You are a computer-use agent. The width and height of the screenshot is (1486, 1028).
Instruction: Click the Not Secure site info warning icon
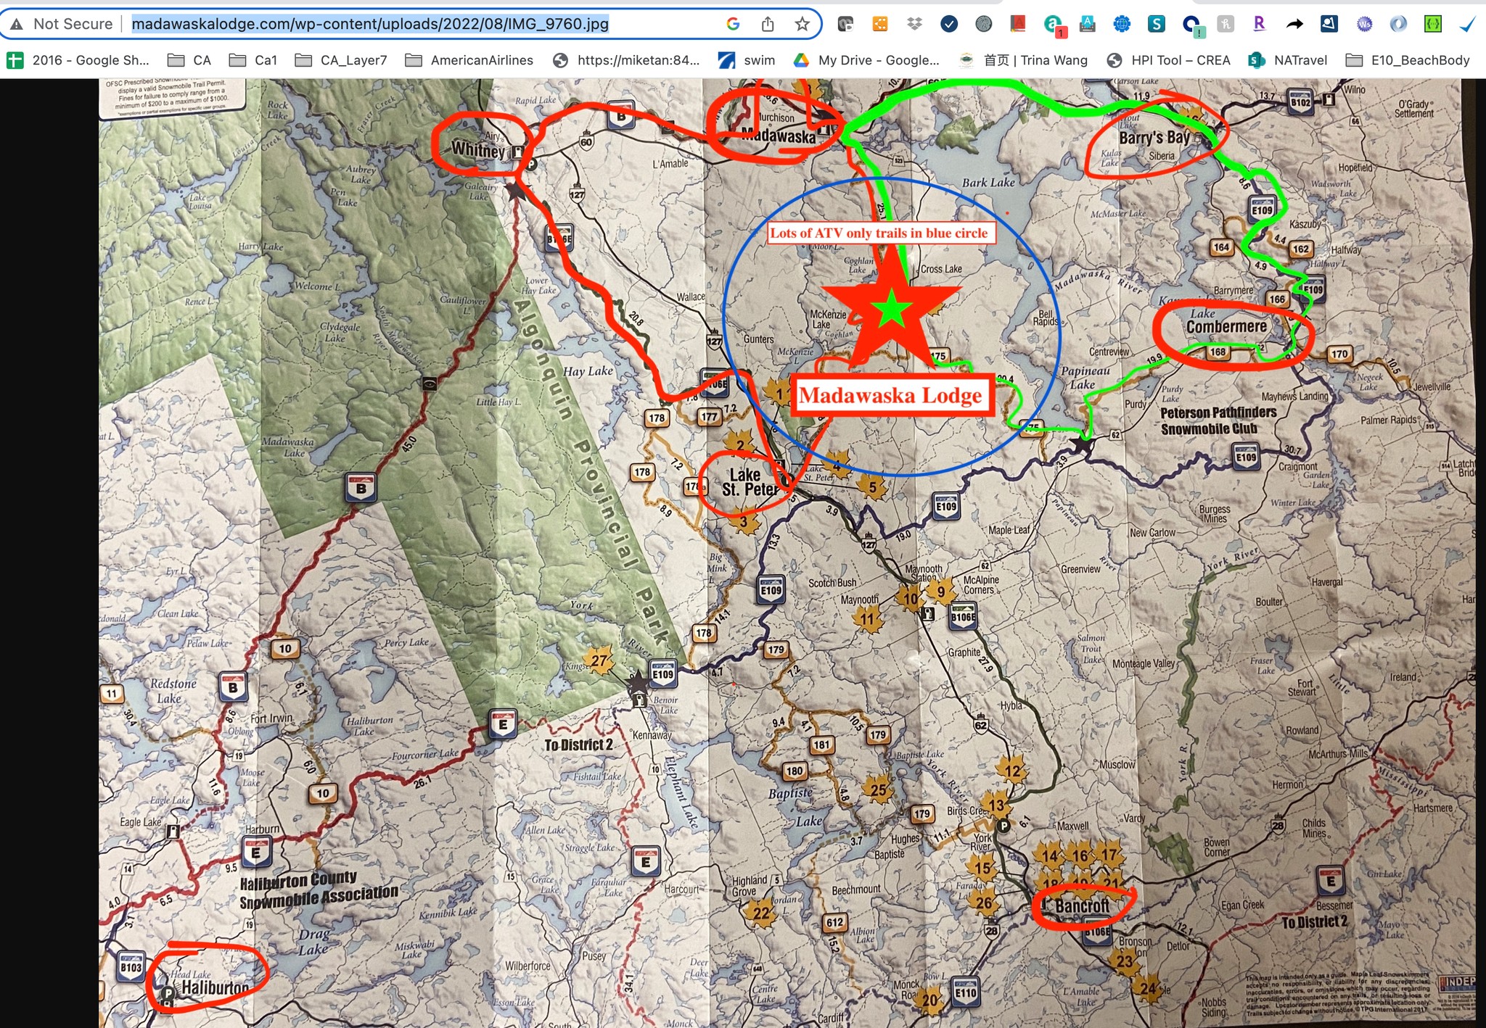click(17, 24)
